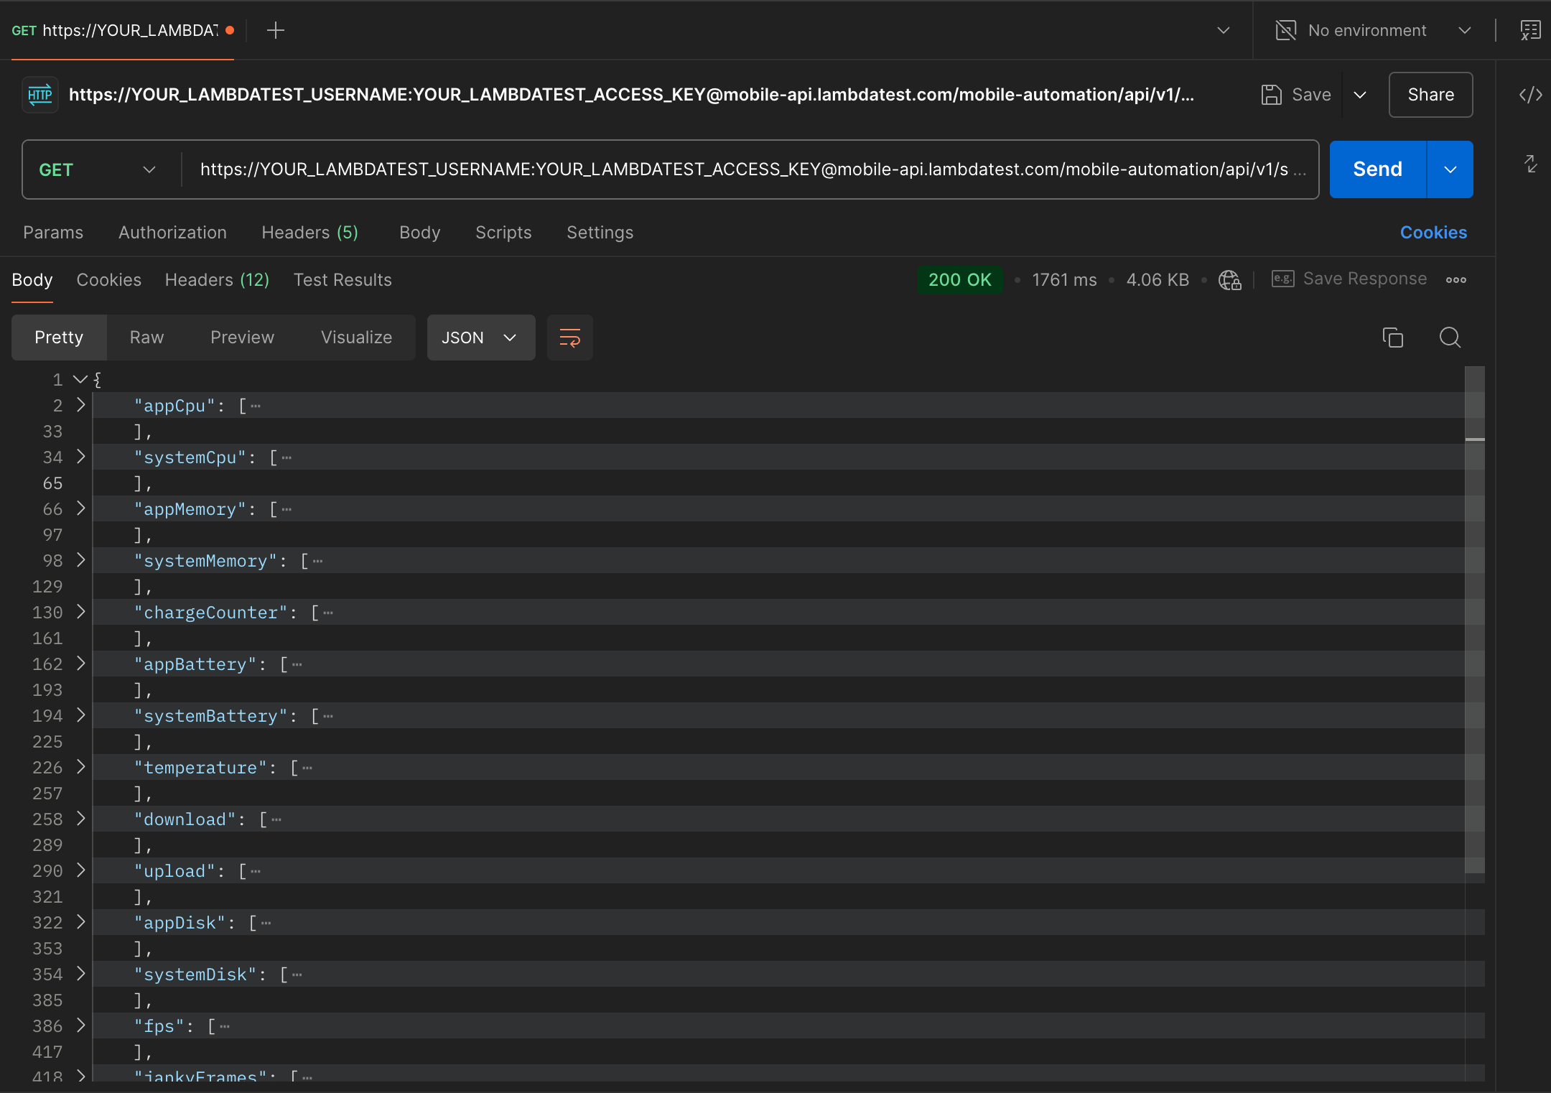This screenshot has width=1551, height=1093.
Task: Click the Save request icon
Action: point(1272,94)
